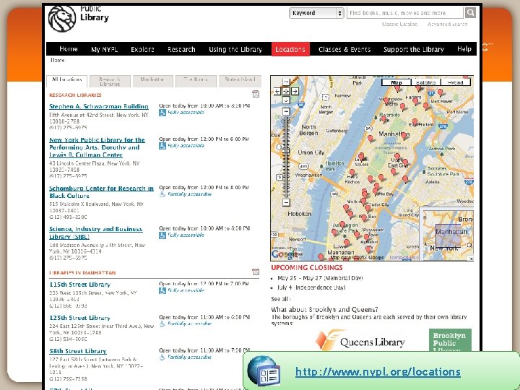The height and width of the screenshot is (390, 520).
Task: Click the NYPL lion logo
Action: coord(62,19)
